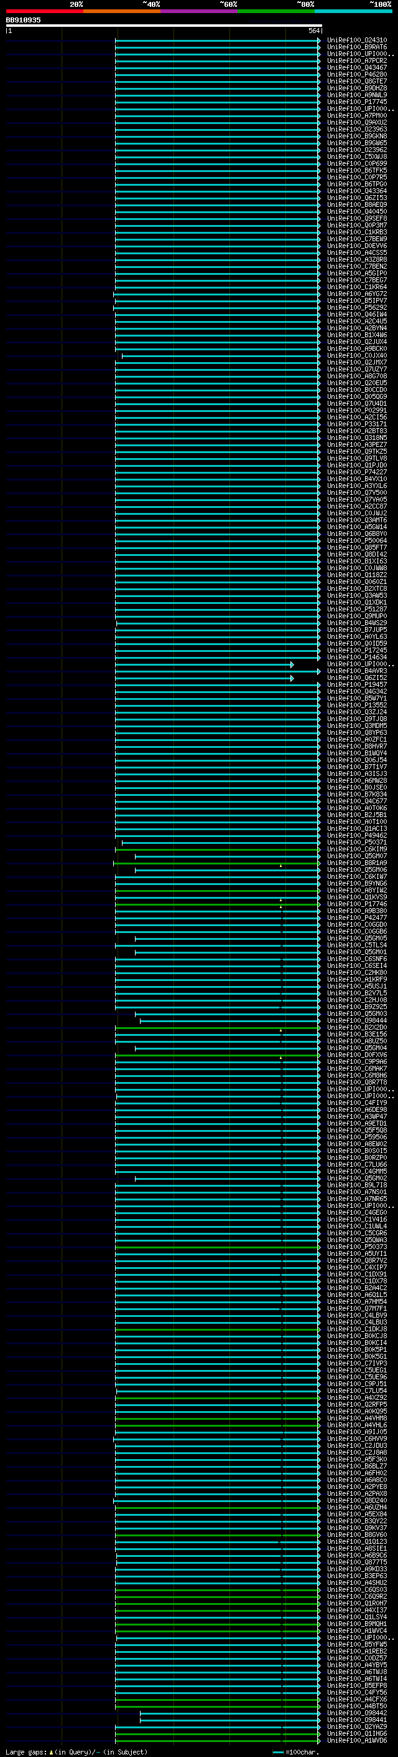Open hit UniRef100_Q1Q123

(356, 1541)
